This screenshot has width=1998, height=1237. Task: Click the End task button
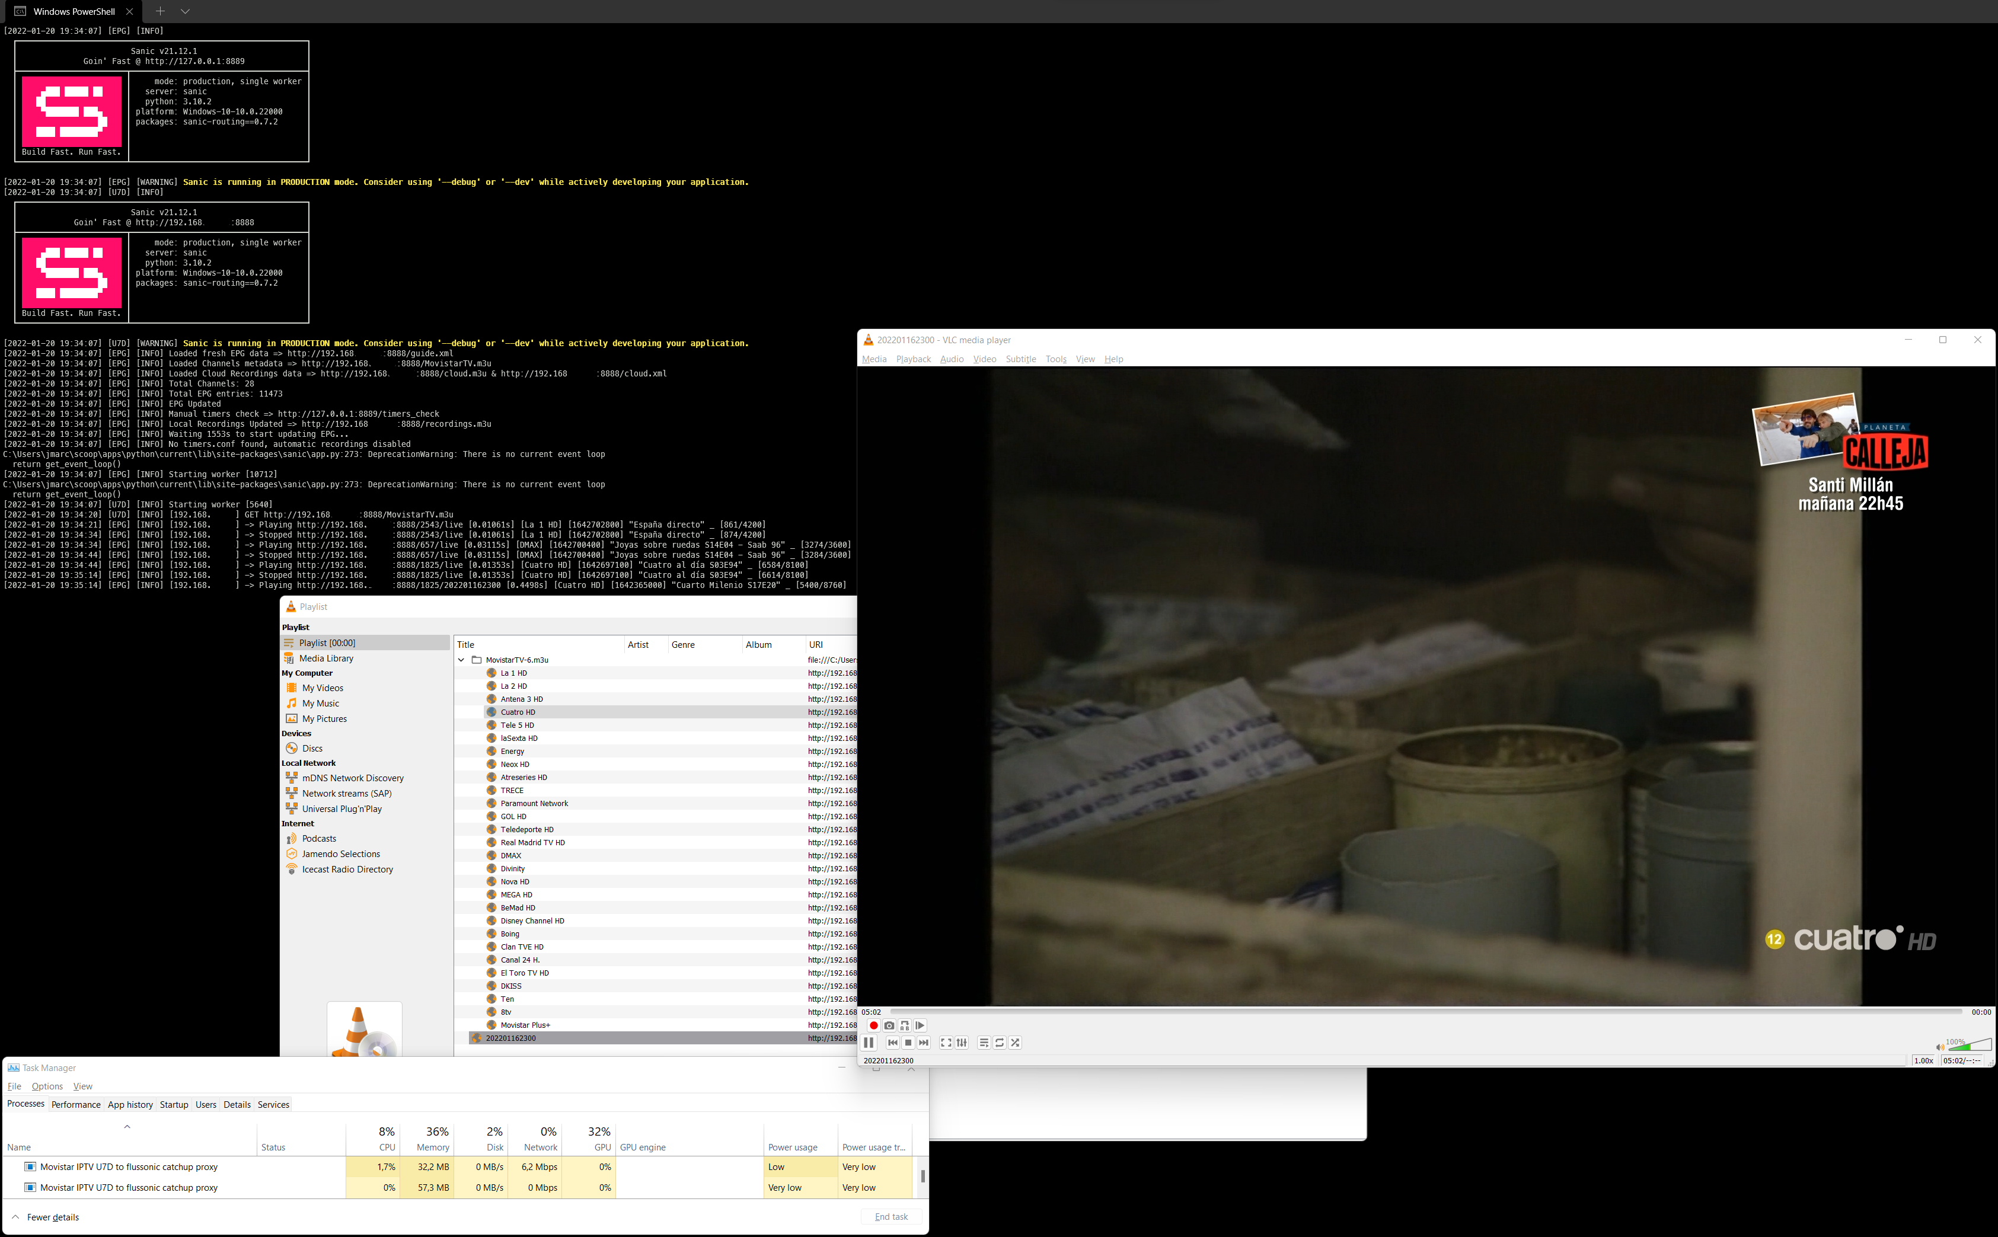pos(891,1216)
